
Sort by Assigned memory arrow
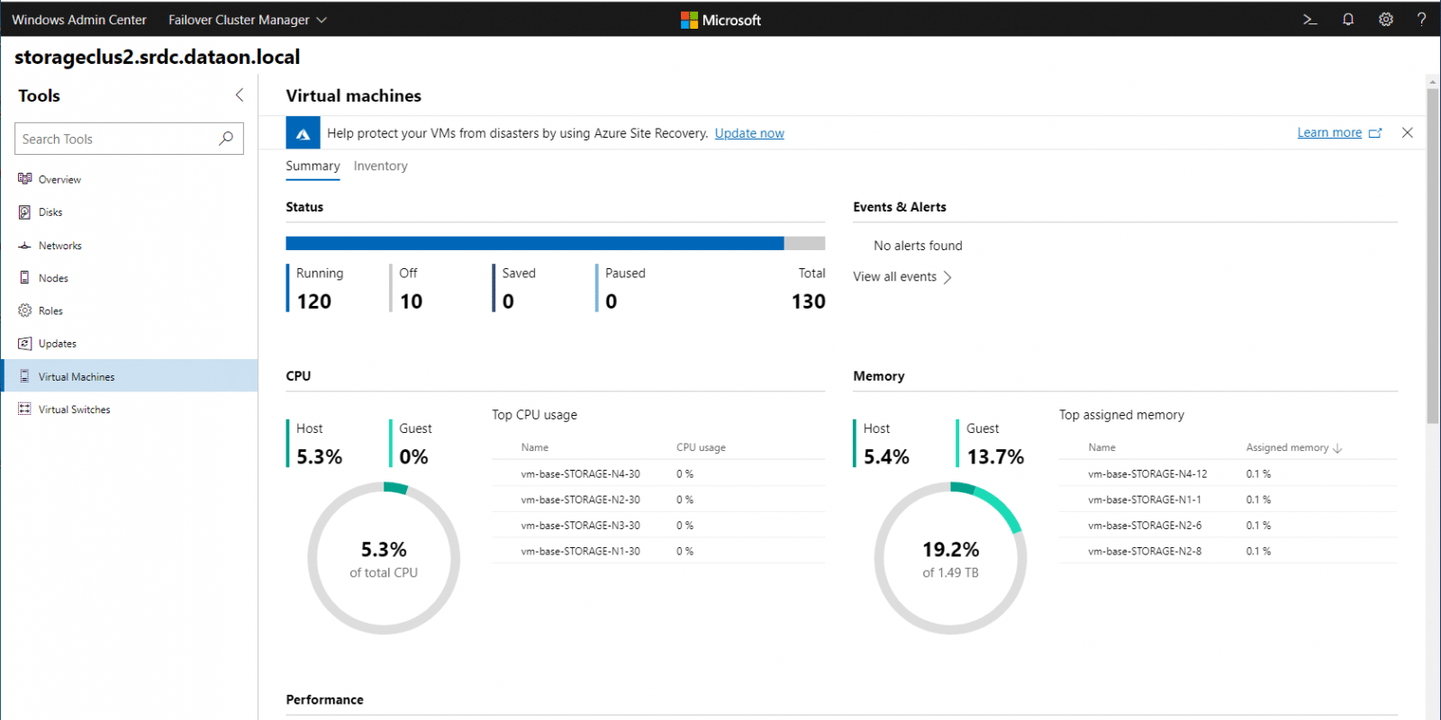pyautogui.click(x=1337, y=447)
